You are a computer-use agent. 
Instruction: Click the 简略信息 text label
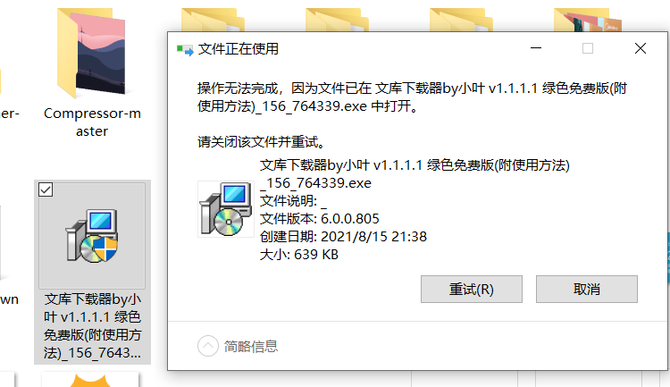click(251, 346)
